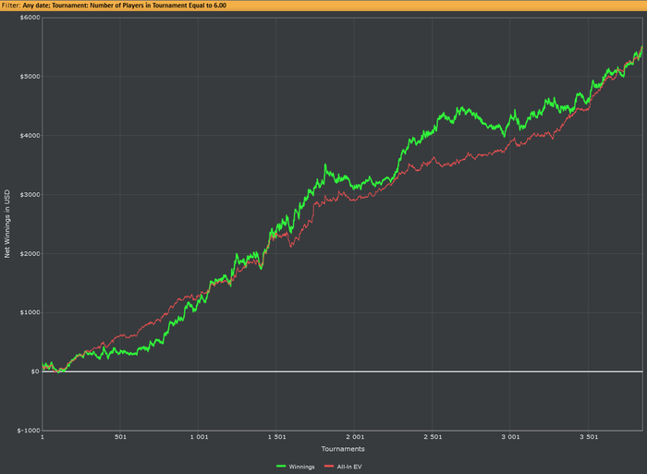Click the Net Winnings in USD axis title
647x474 pixels.
(x=6, y=224)
